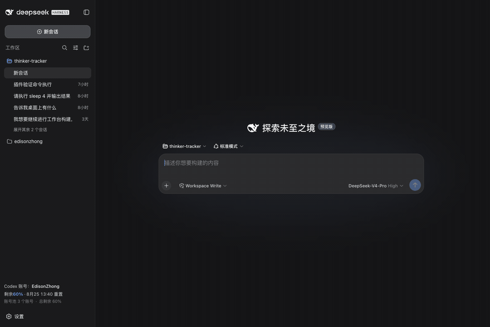Click the whale logo beside 探索未至之境
The width and height of the screenshot is (490, 327).
click(253, 128)
